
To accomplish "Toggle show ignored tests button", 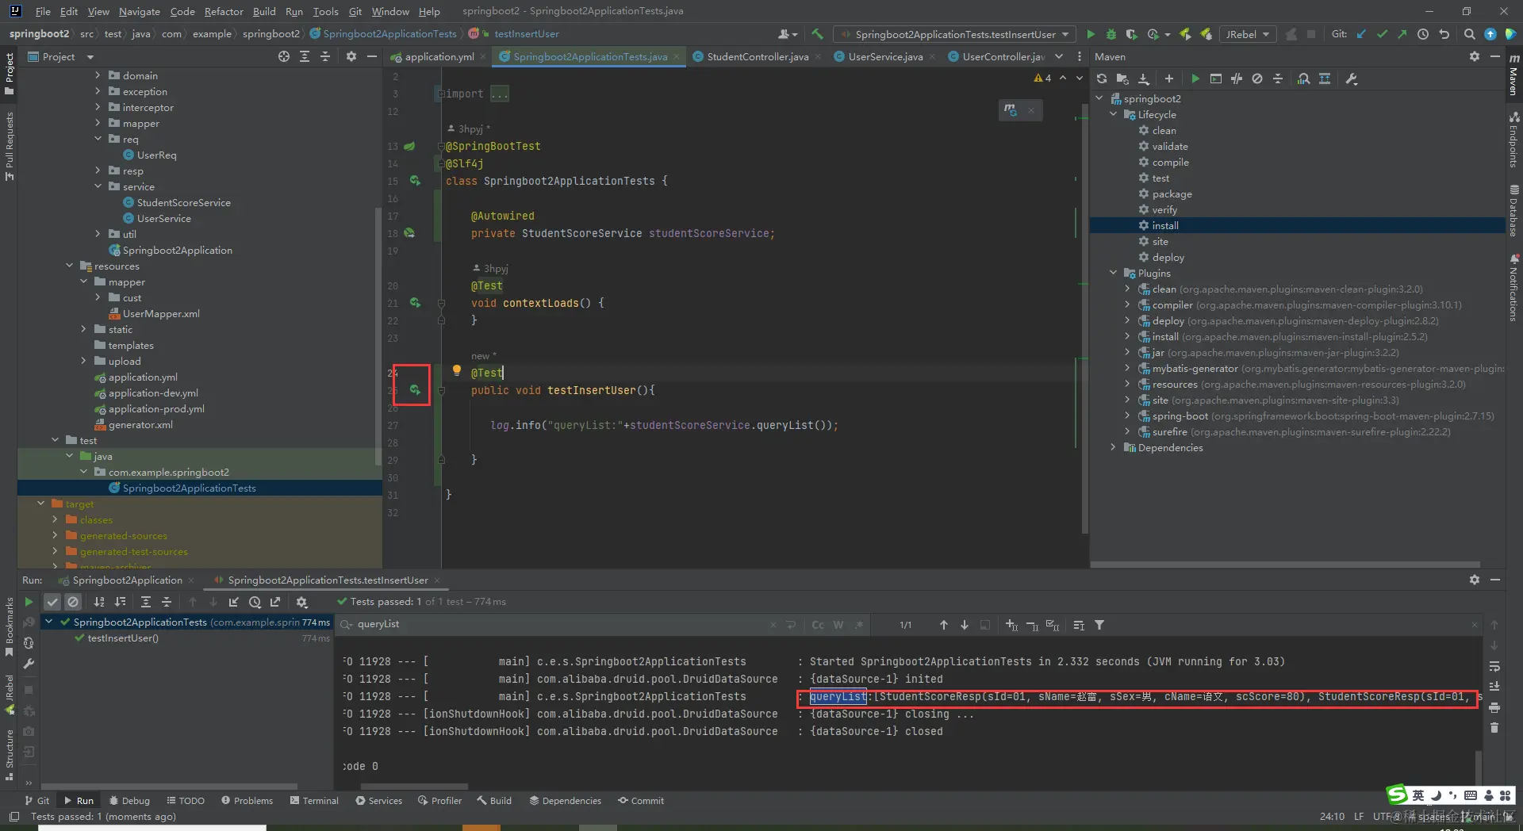I will pyautogui.click(x=73, y=602).
